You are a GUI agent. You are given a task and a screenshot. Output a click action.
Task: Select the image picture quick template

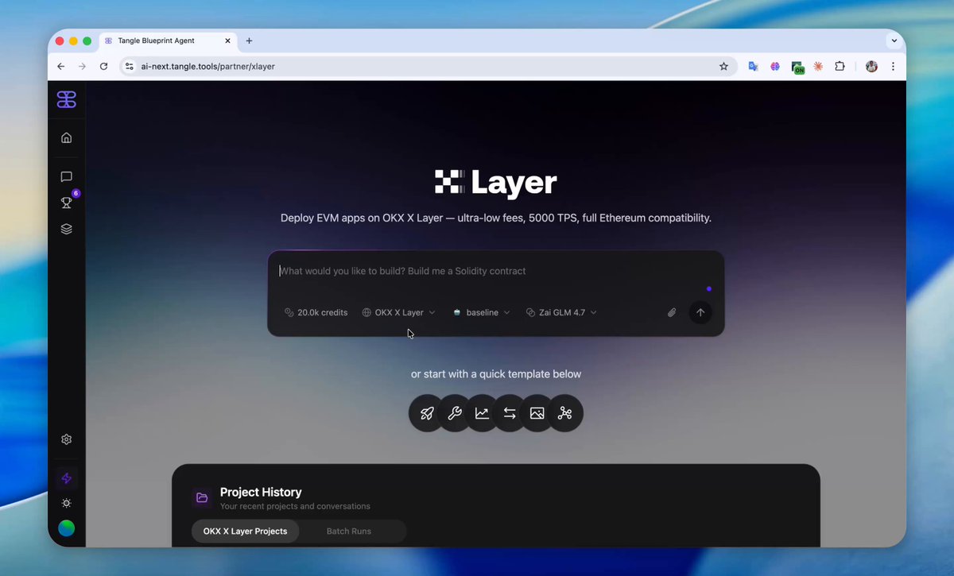(537, 413)
